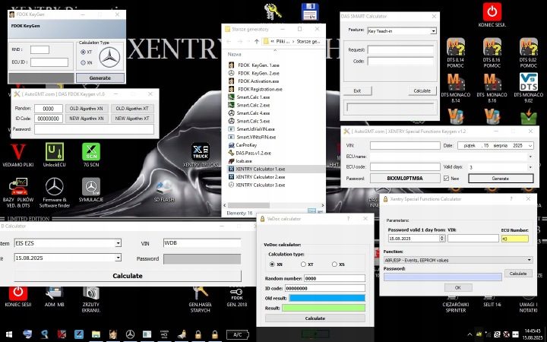This screenshot has width=547, height=342.
Task: Click Generate in FDOK KeyGen window
Action: tap(100, 78)
